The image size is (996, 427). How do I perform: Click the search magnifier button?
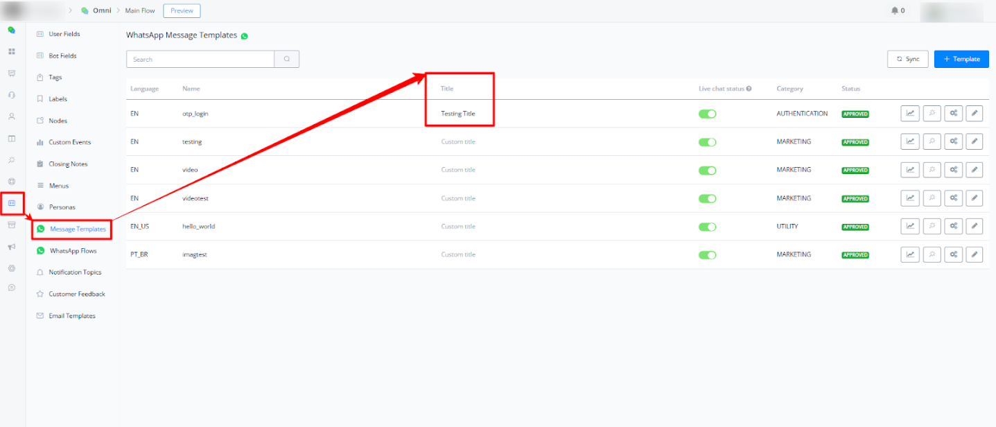[287, 60]
